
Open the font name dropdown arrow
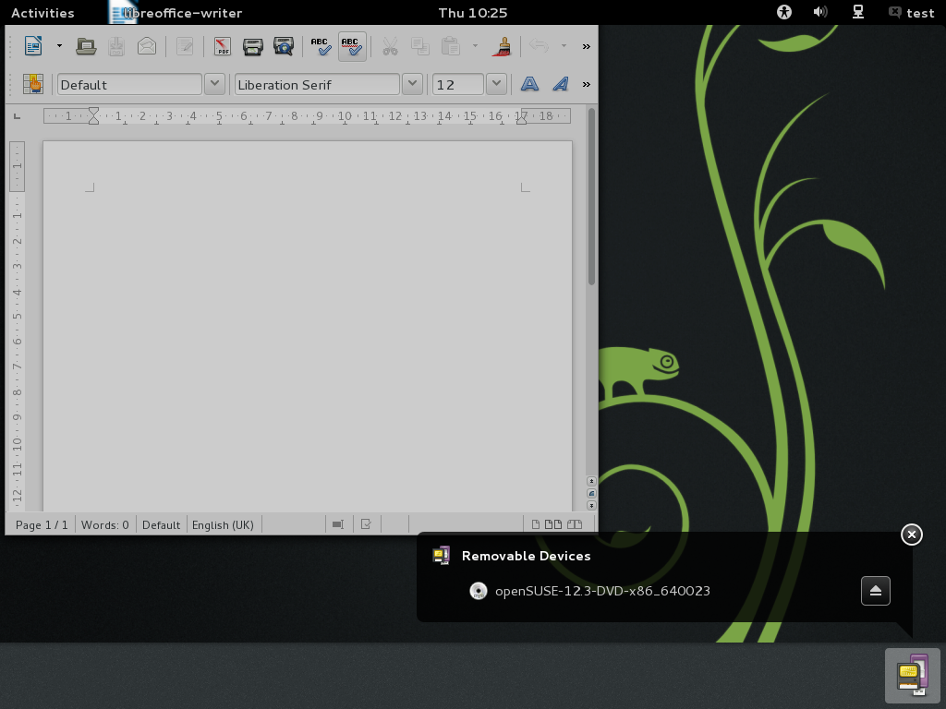click(413, 84)
